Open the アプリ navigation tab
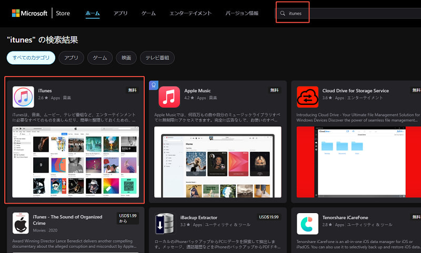The image size is (421, 253). [121, 13]
